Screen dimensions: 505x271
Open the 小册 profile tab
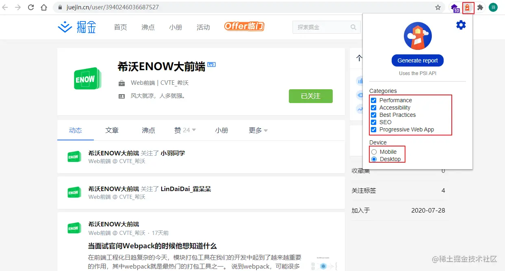point(221,130)
